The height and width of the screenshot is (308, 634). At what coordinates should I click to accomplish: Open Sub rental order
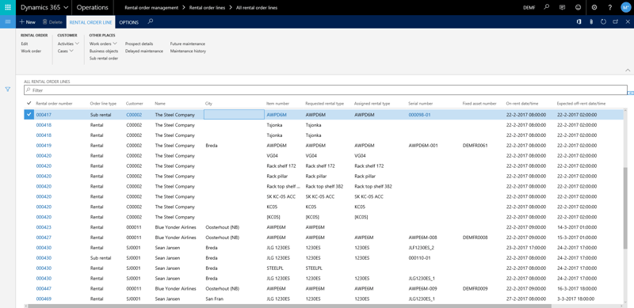click(x=104, y=59)
